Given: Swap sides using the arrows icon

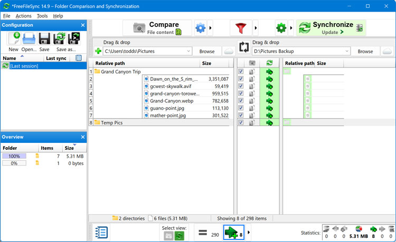Looking at the screenshot, I should (244, 47).
